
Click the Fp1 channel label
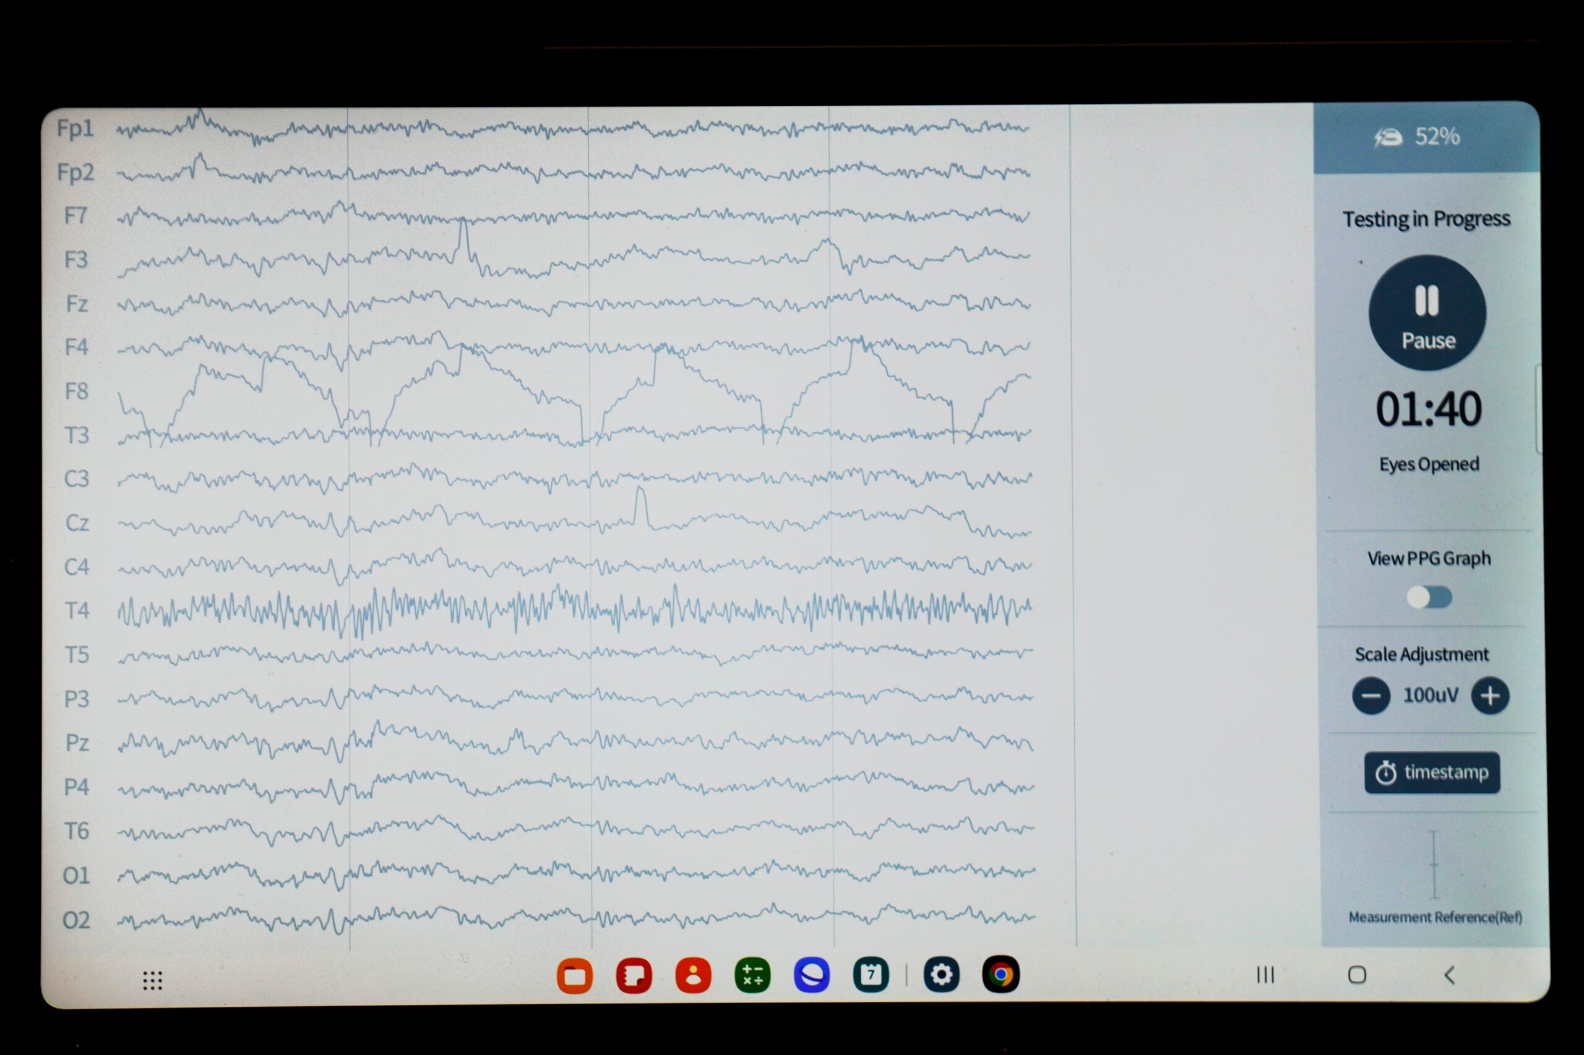point(75,128)
